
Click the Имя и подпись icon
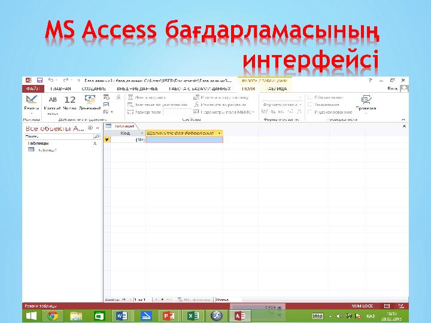[x=130, y=97]
